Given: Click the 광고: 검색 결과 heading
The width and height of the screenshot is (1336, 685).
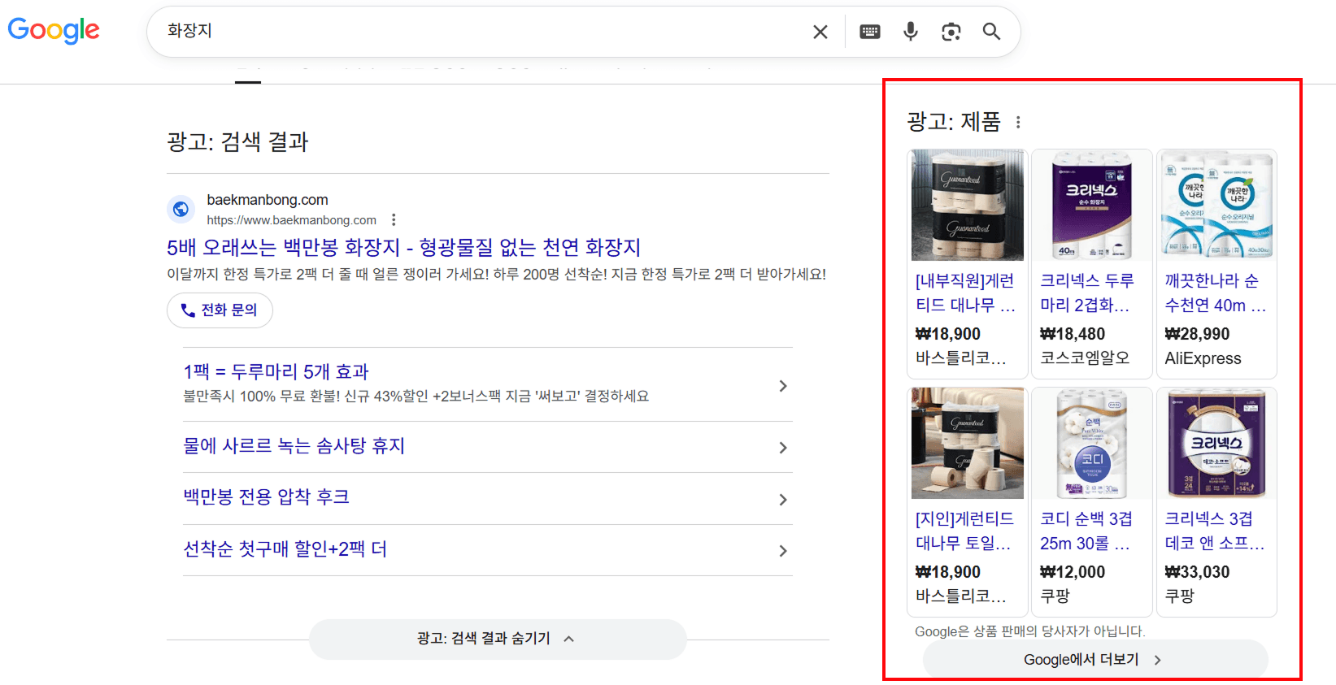Looking at the screenshot, I should [237, 142].
